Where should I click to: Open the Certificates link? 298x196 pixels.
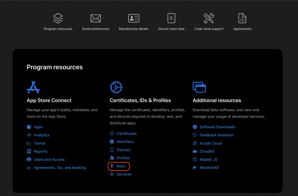(x=127, y=134)
